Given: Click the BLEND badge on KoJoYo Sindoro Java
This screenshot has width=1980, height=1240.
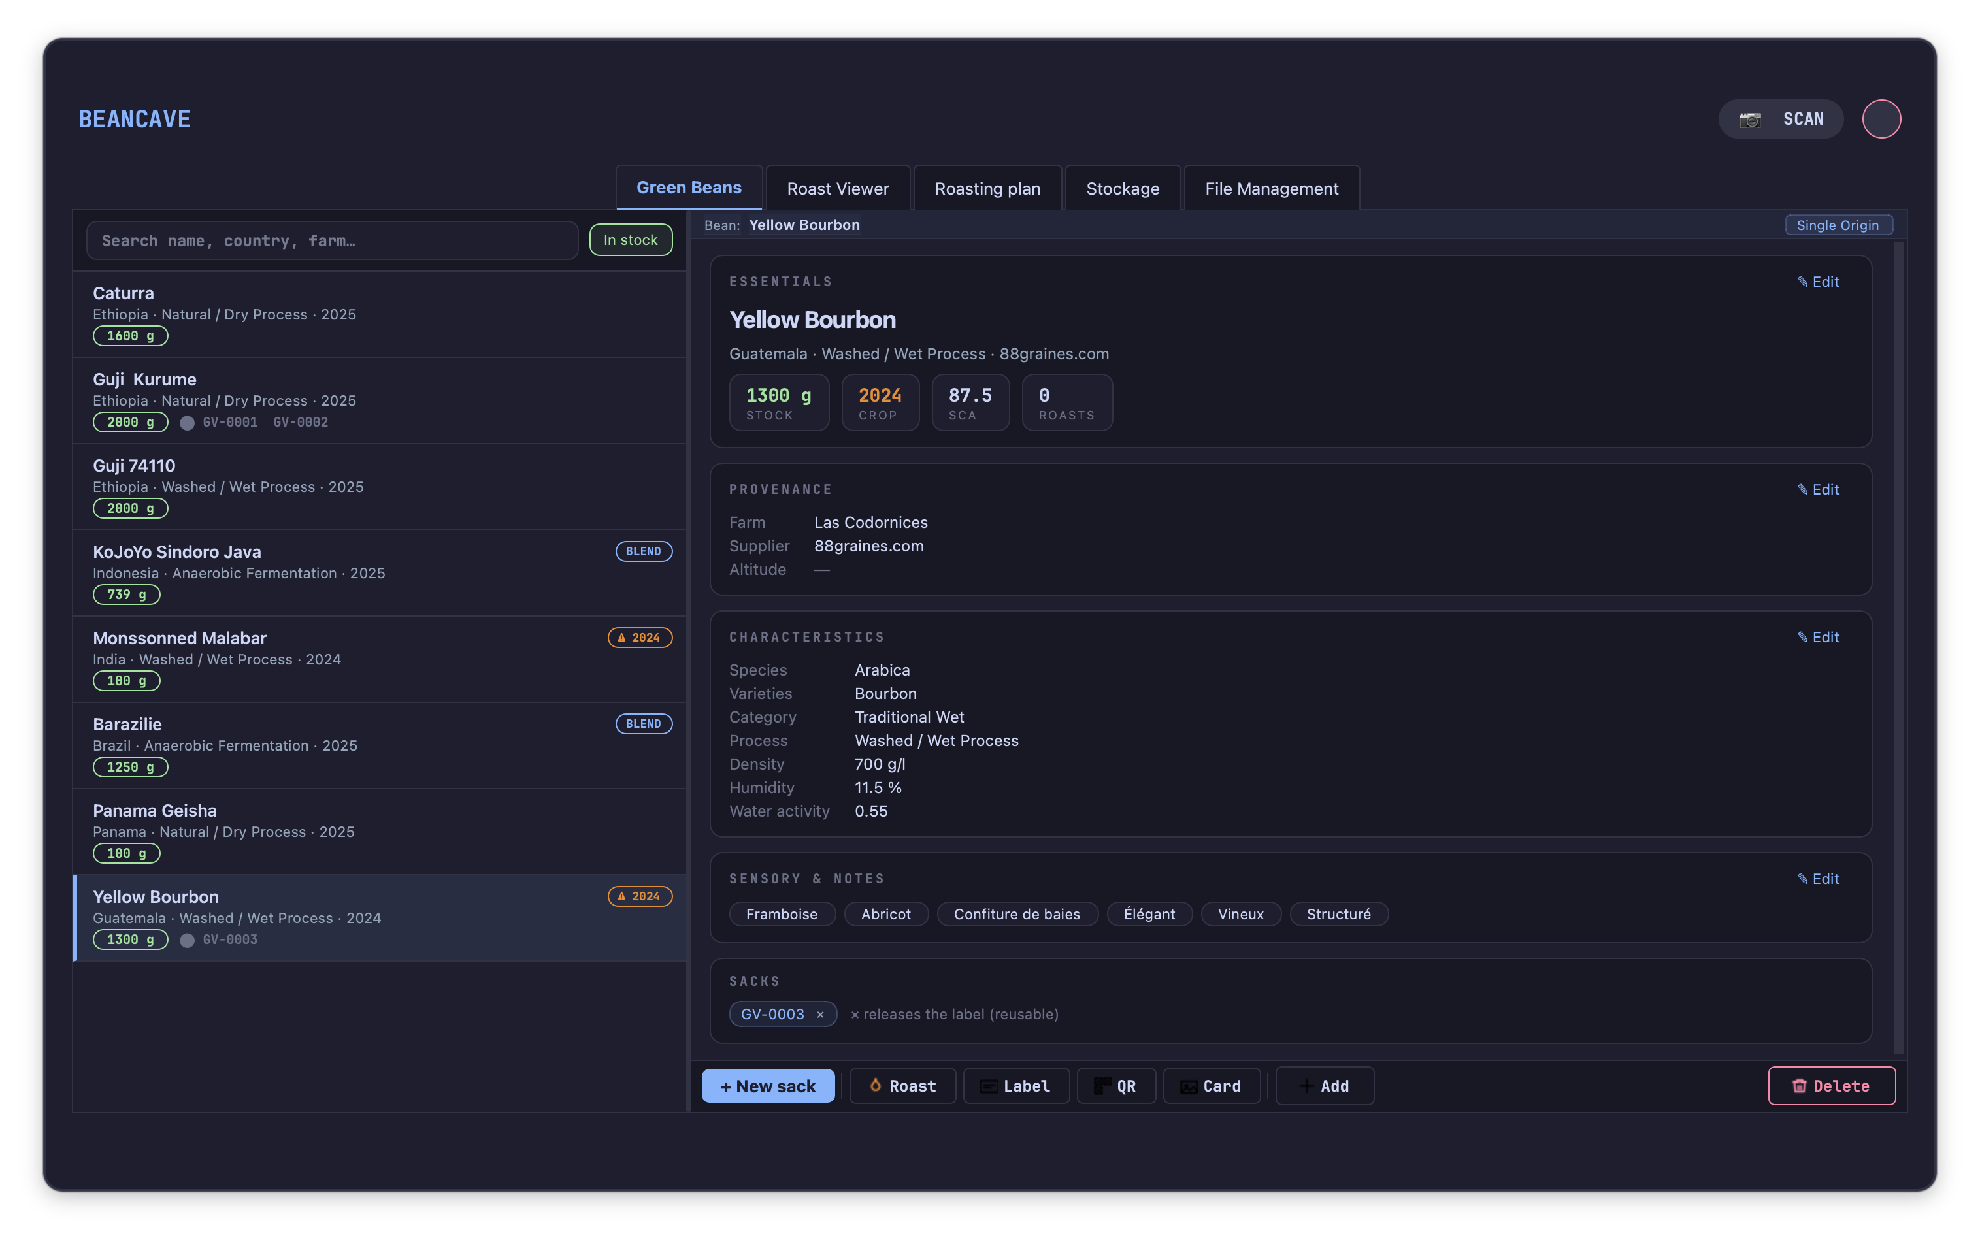Looking at the screenshot, I should point(643,551).
